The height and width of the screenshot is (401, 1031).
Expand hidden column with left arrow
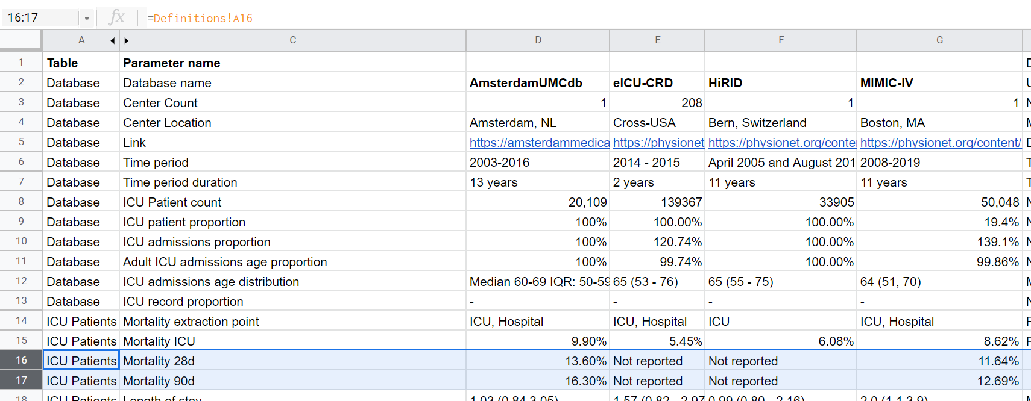pos(112,40)
